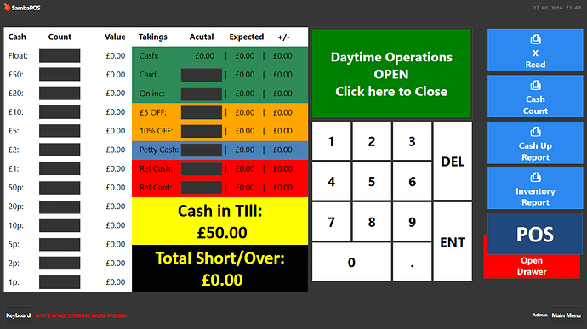The width and height of the screenshot is (587, 329).
Task: Tap the decimal point key
Action: point(412,262)
